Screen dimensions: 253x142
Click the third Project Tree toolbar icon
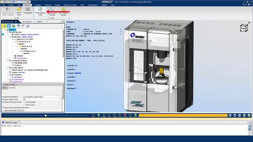tap(13, 26)
